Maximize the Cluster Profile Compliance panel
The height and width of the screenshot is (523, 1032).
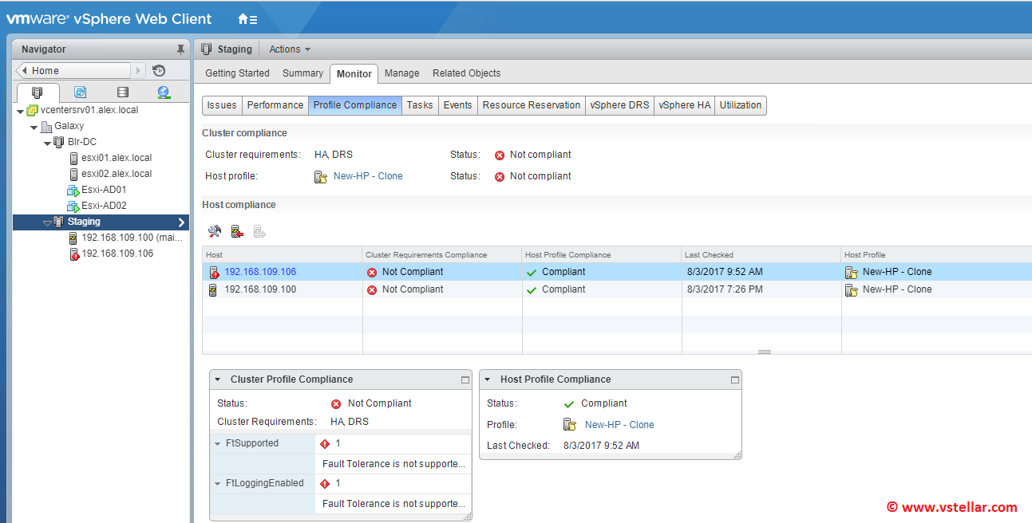pos(465,380)
